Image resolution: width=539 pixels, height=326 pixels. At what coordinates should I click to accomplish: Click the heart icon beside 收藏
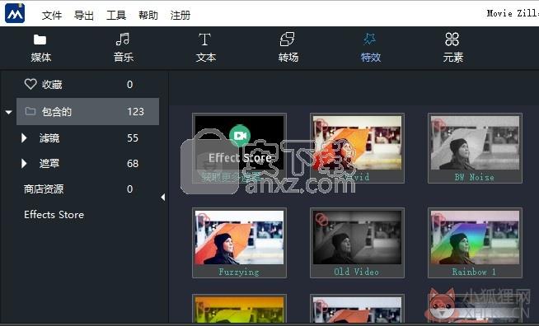click(x=30, y=84)
